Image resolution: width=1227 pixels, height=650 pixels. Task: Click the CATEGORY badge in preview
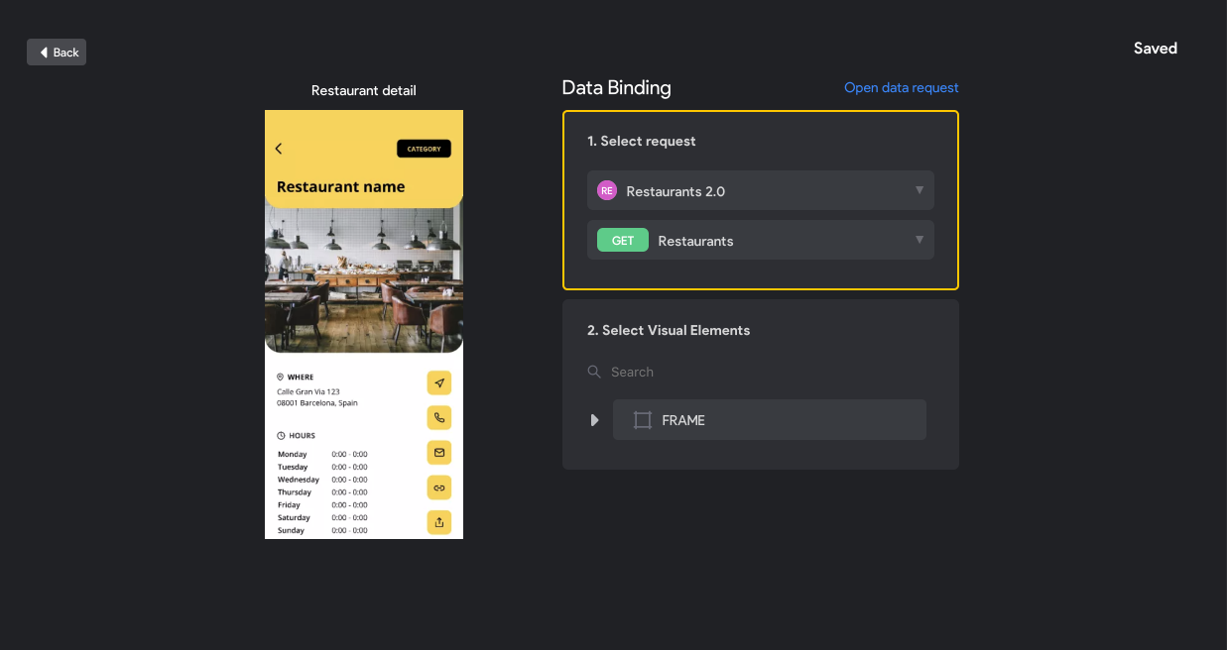click(x=424, y=149)
